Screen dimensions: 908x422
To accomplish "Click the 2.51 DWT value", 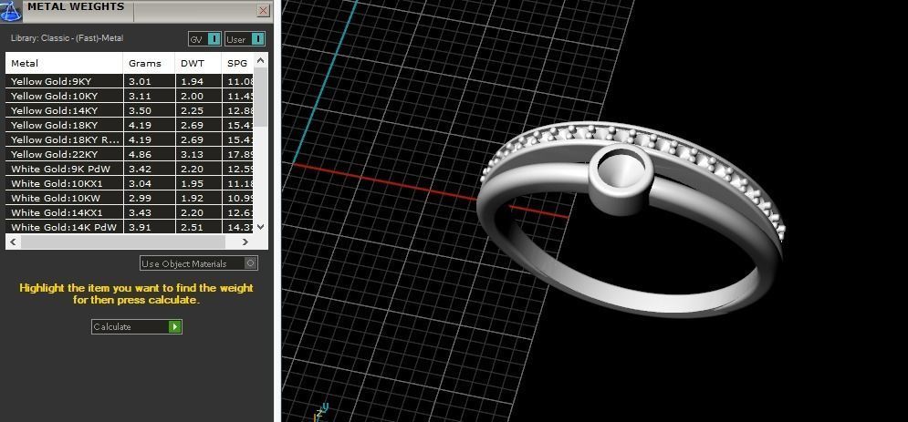I will (x=192, y=227).
